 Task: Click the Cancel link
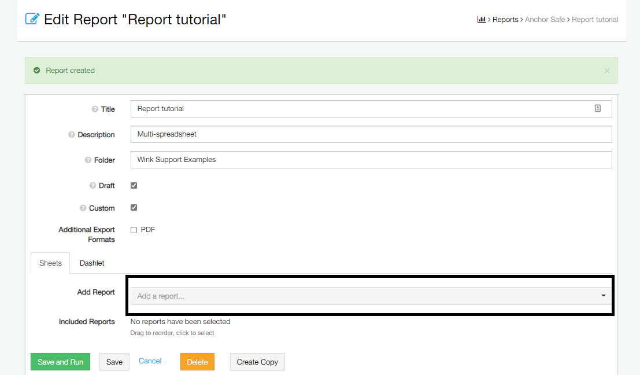tap(150, 361)
